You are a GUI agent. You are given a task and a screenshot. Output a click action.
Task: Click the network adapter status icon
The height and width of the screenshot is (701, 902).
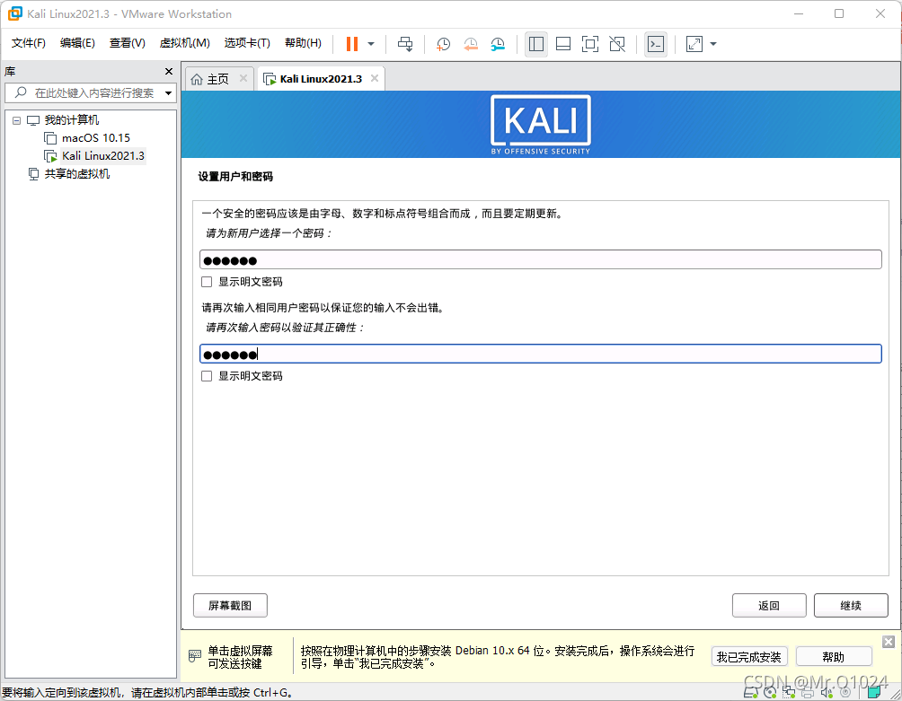789,692
